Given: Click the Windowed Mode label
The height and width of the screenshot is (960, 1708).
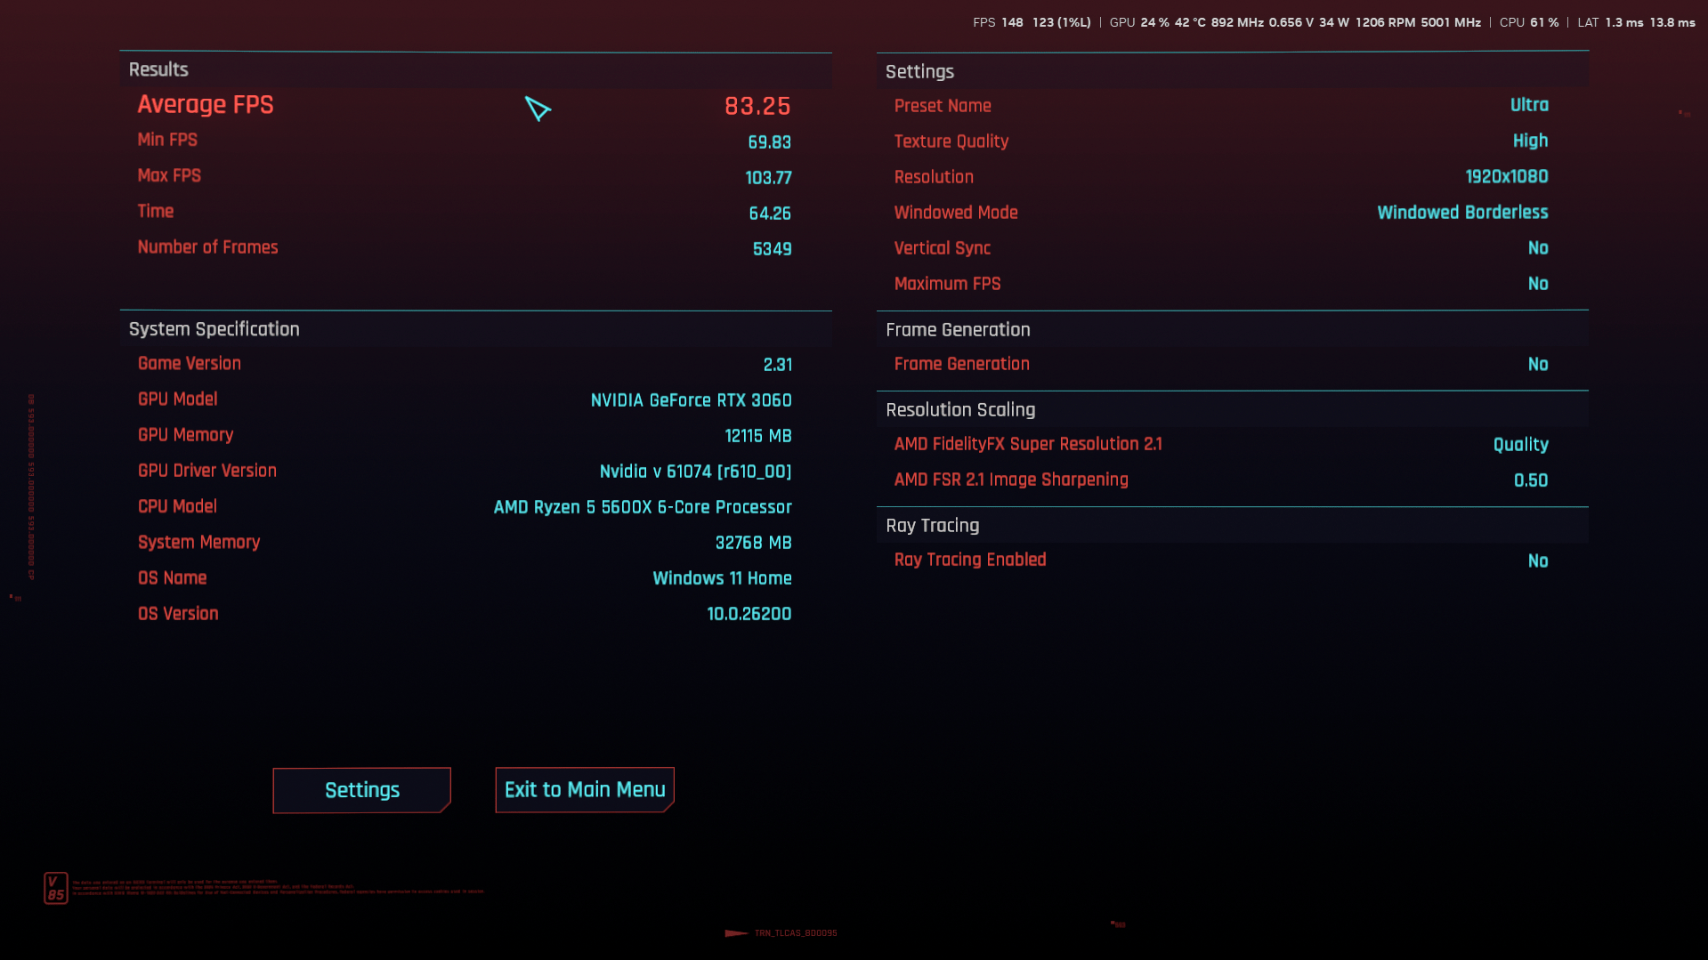Looking at the screenshot, I should pyautogui.click(x=955, y=213).
